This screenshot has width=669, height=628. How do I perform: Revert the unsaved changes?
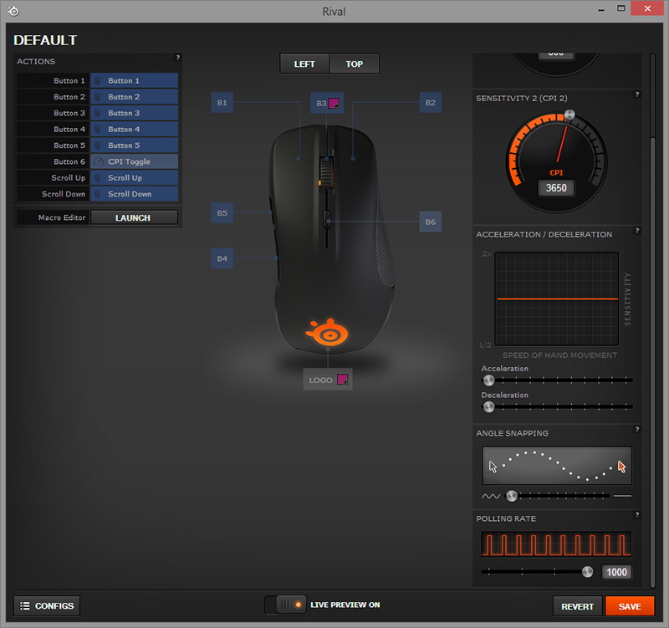click(577, 606)
